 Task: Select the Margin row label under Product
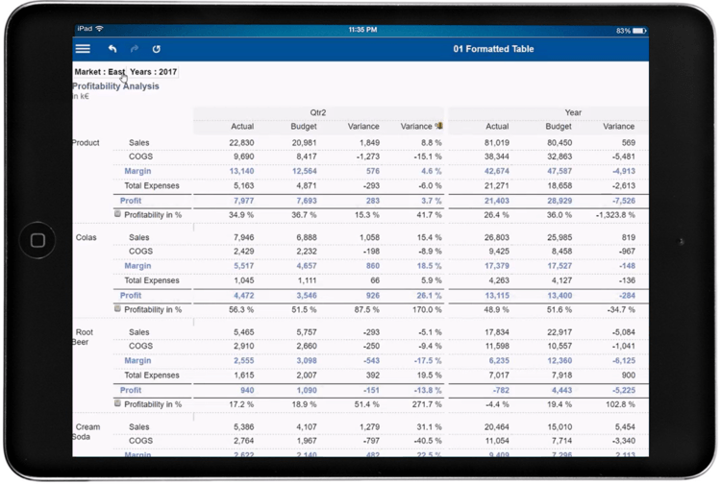[137, 171]
